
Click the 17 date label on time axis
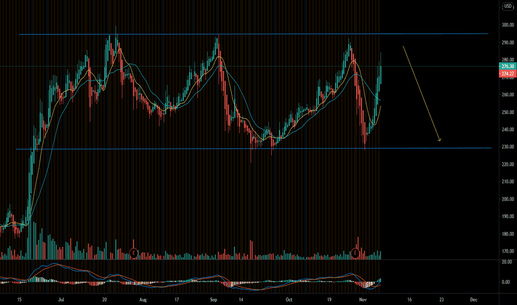(x=177, y=299)
